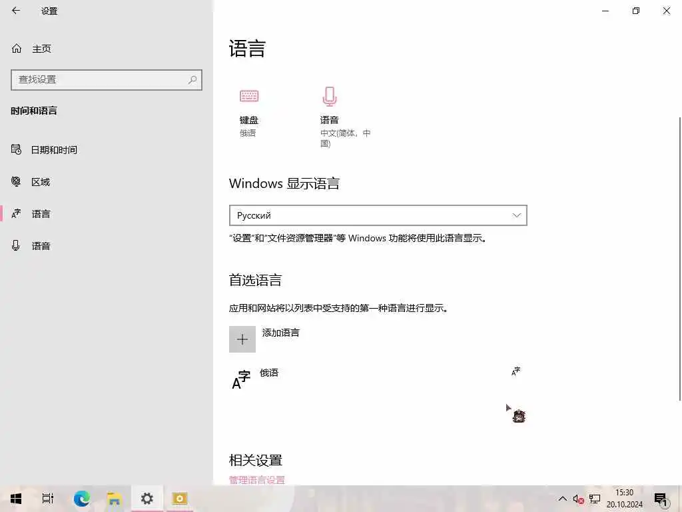Click the 键盘 keyboard icon tile

point(249,96)
